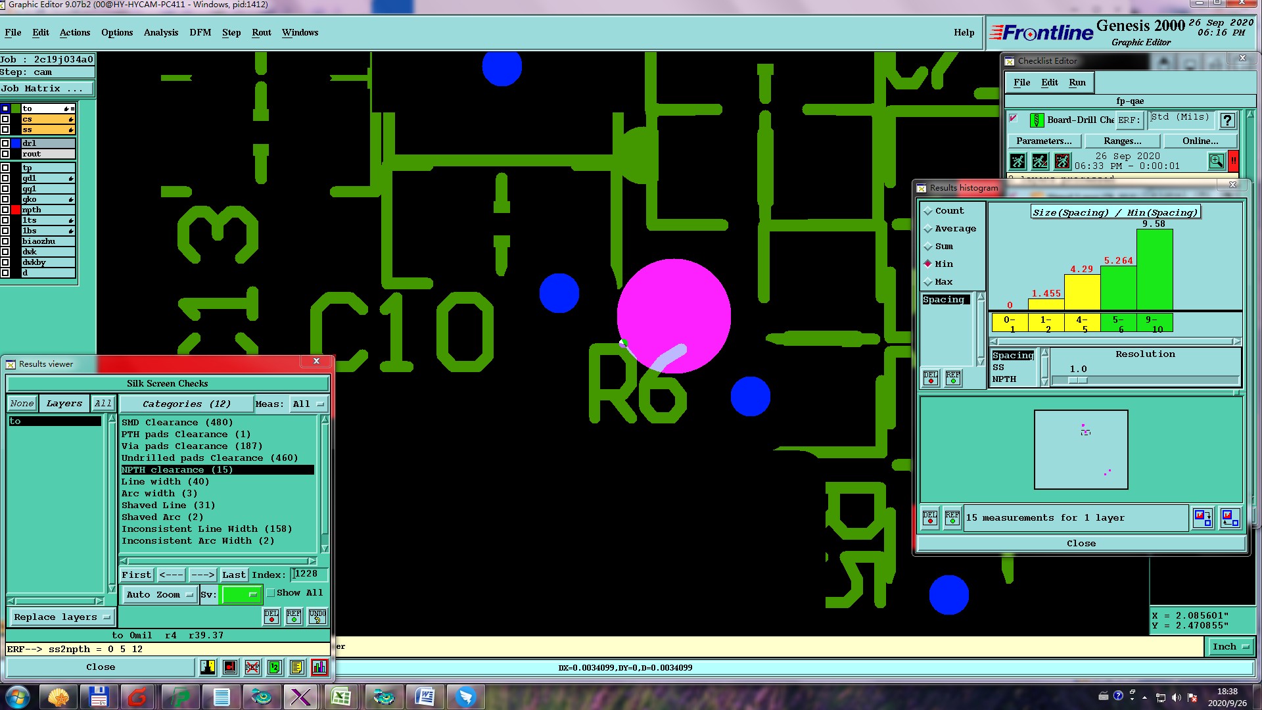Viewport: 1262px width, 710px height.
Task: Toggle visibility checkbox for layer 'npth'
Action: 5,210
